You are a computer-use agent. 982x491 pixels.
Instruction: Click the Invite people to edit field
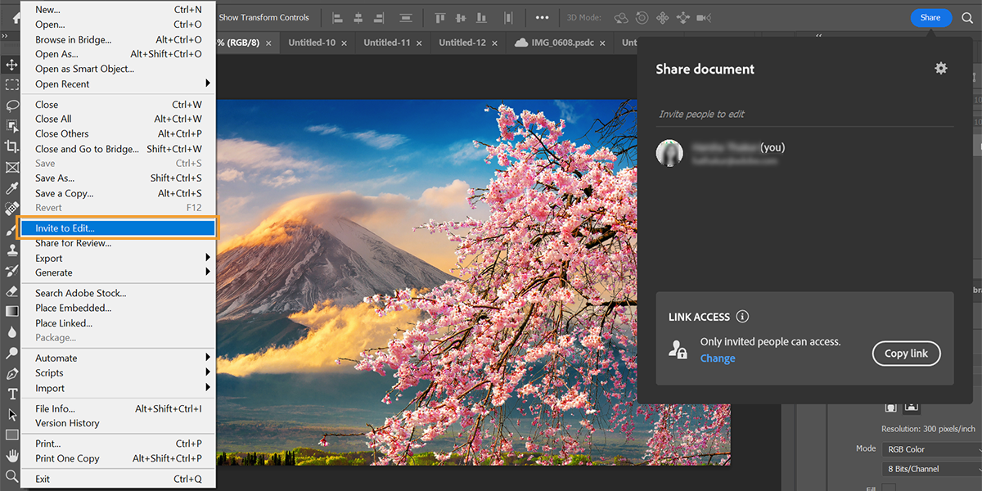804,115
